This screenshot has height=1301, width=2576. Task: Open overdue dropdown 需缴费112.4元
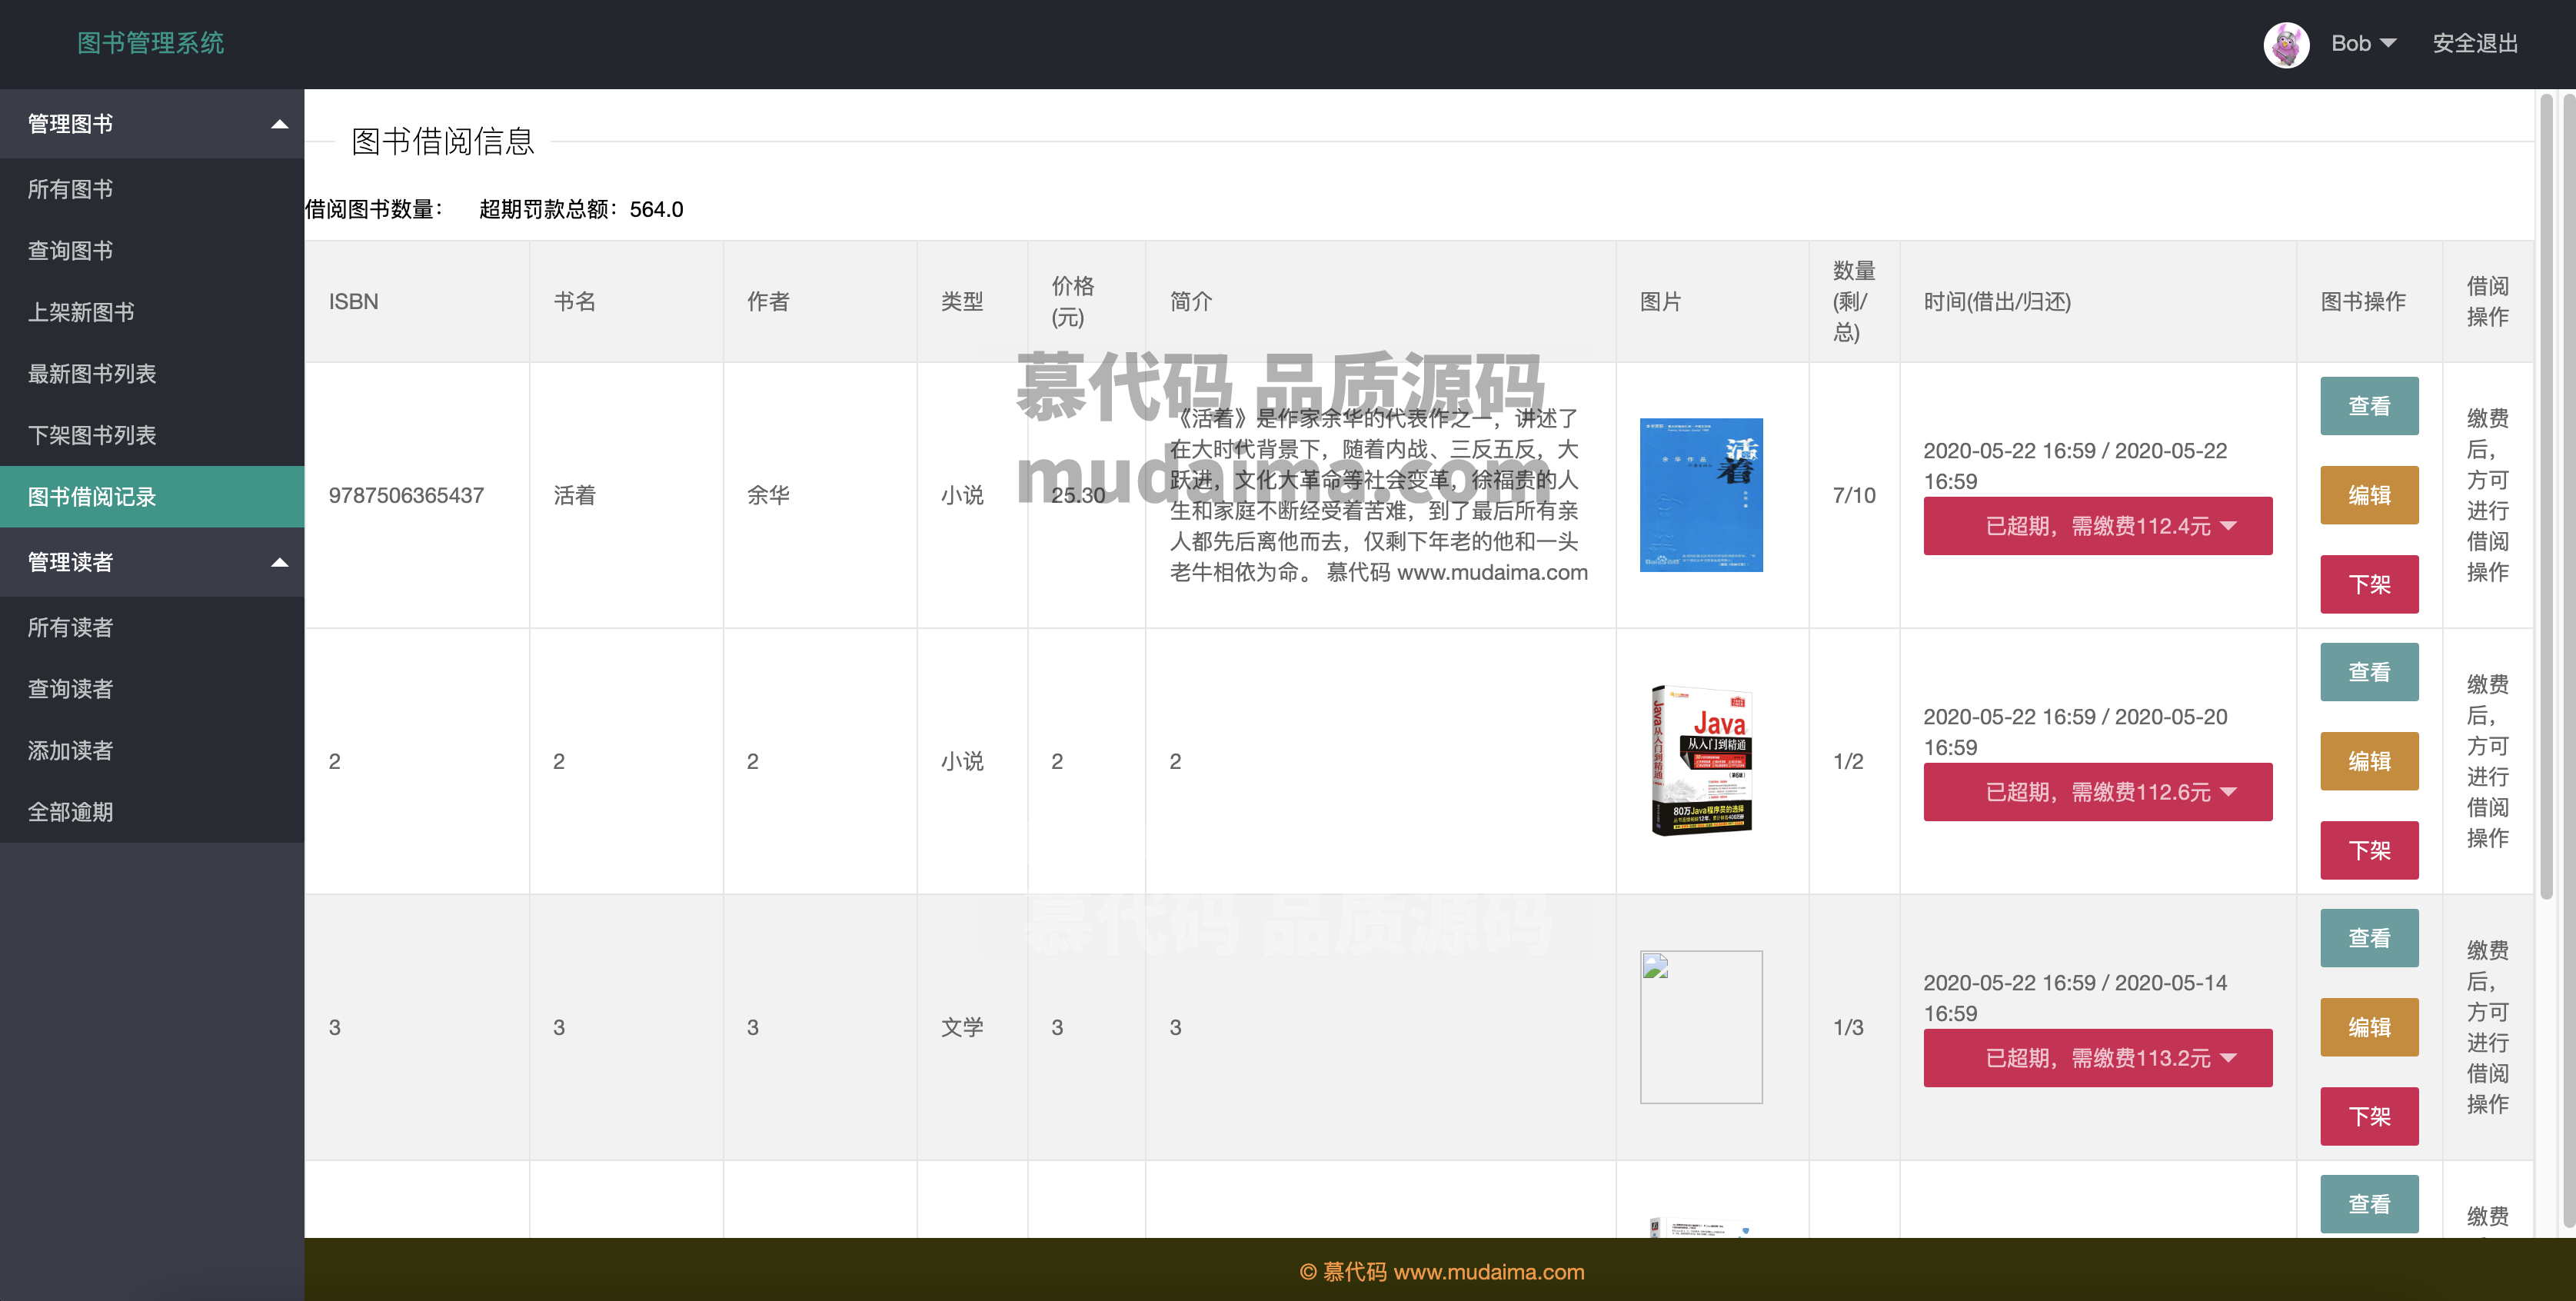[2097, 526]
